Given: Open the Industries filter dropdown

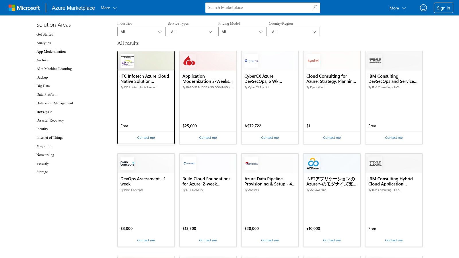Looking at the screenshot, I should coord(141,32).
